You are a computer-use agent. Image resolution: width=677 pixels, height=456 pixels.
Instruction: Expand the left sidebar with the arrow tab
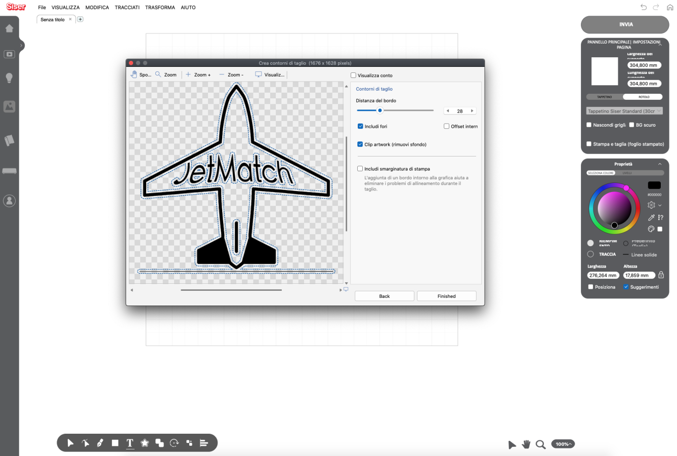coord(21,46)
